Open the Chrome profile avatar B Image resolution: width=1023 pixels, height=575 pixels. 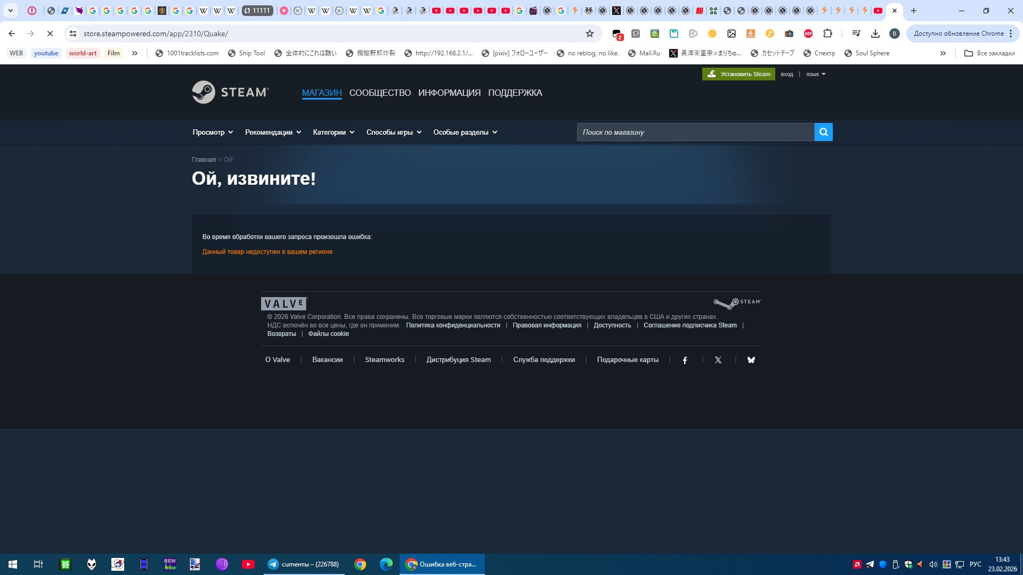(x=895, y=34)
